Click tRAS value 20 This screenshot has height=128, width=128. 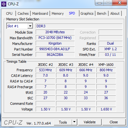(45, 92)
